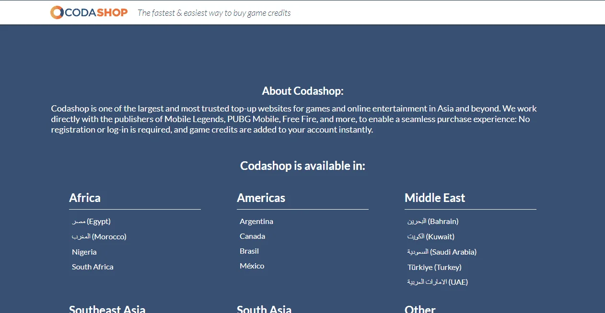Go to the Nigeria site

coord(84,252)
